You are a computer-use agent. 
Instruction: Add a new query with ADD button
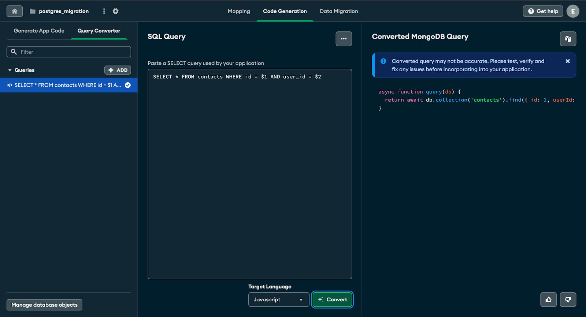(x=118, y=70)
